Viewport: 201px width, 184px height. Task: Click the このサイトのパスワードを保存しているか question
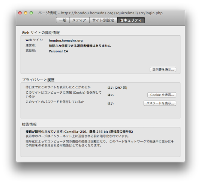coord(55,102)
